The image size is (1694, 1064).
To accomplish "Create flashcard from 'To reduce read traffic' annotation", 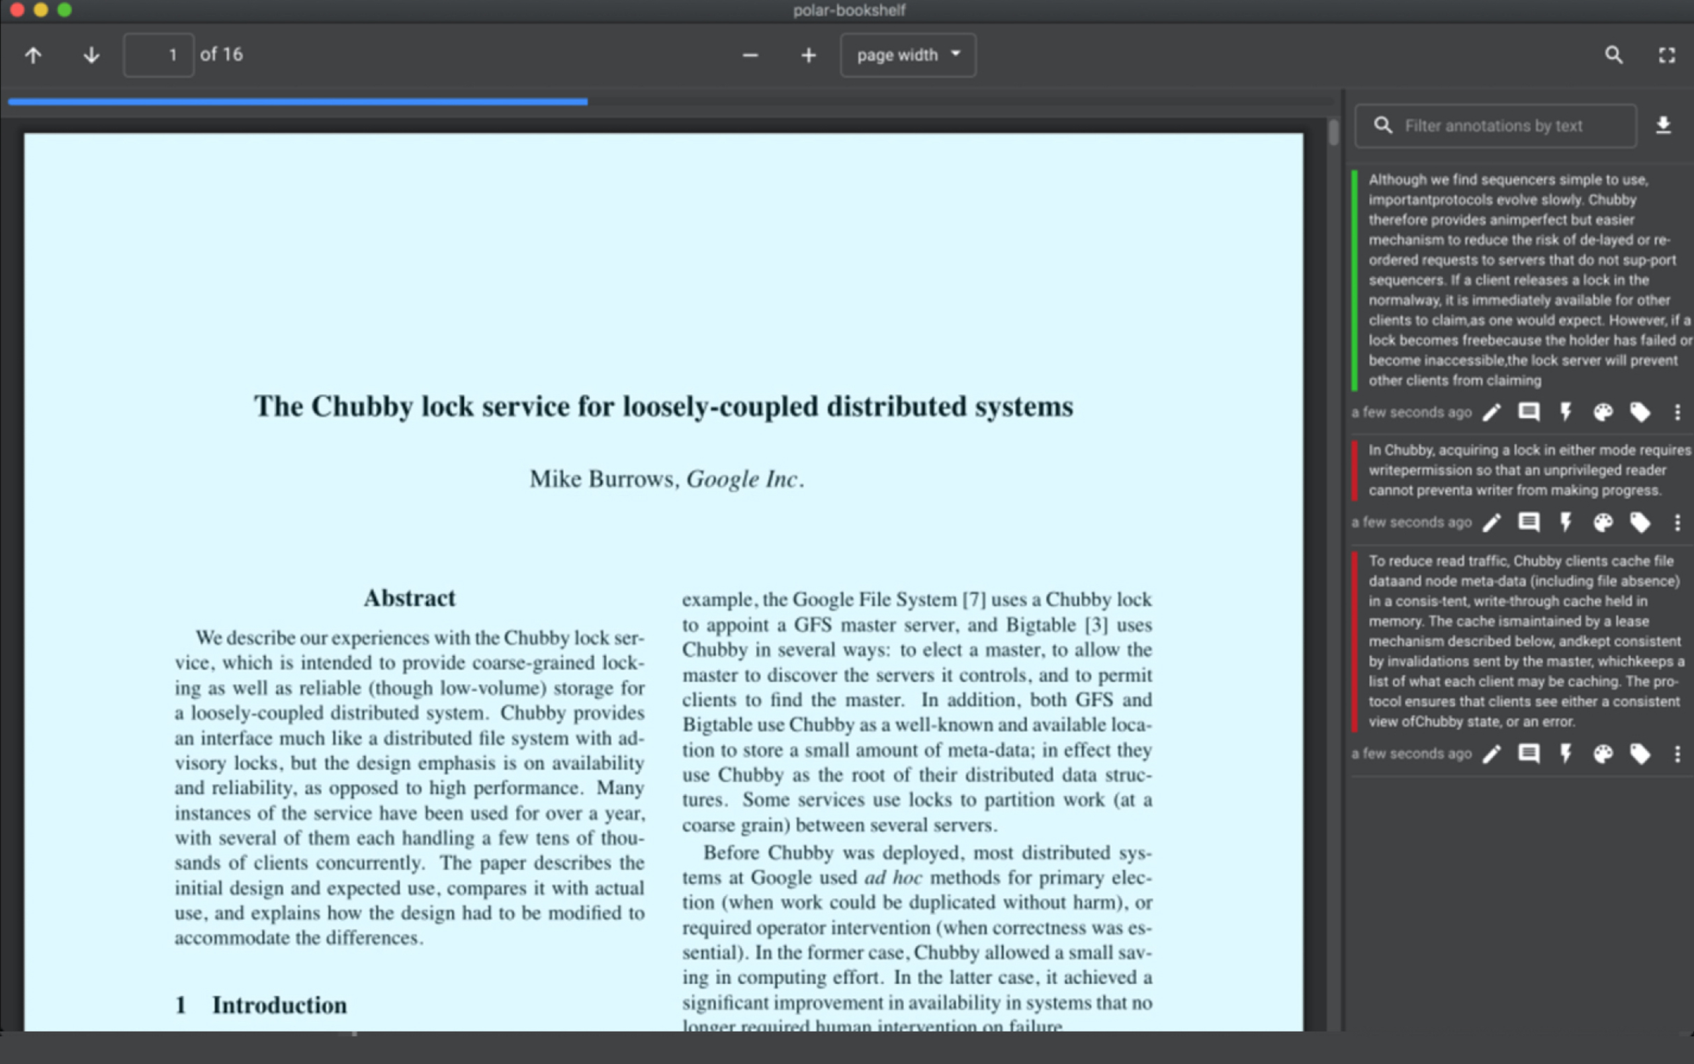I will coord(1566,754).
